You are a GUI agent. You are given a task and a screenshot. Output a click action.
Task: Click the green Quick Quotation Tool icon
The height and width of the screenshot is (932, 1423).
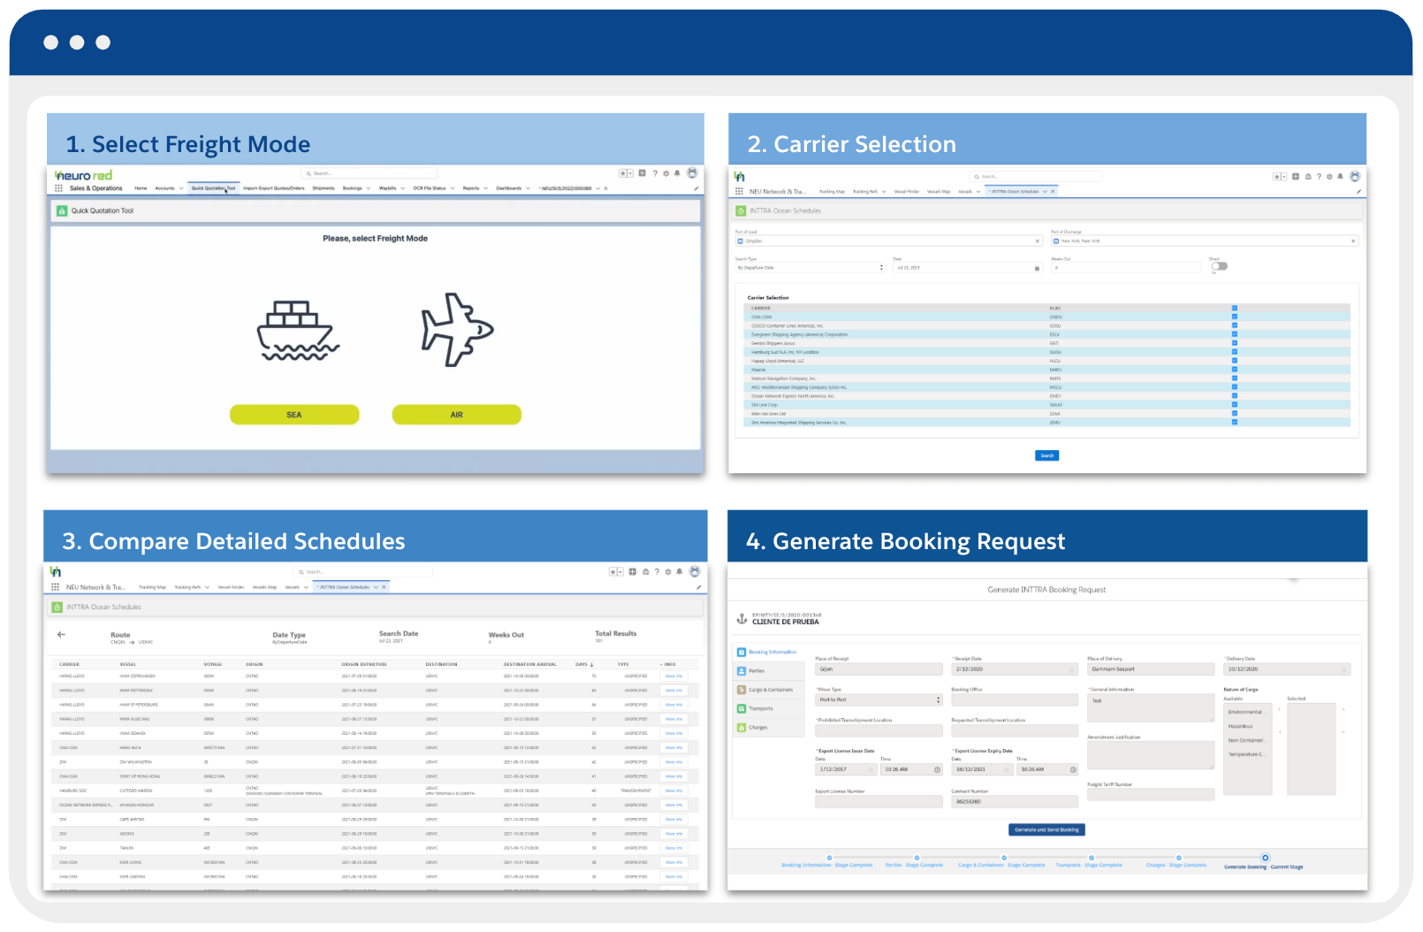tap(63, 209)
